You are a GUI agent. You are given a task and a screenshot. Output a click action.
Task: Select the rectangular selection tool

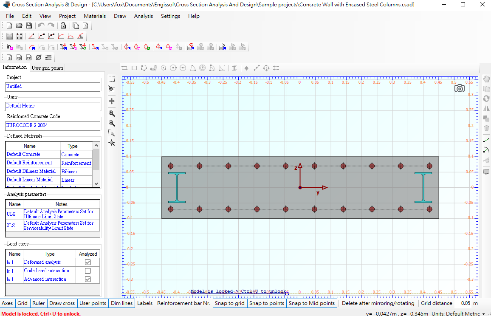coord(111,79)
